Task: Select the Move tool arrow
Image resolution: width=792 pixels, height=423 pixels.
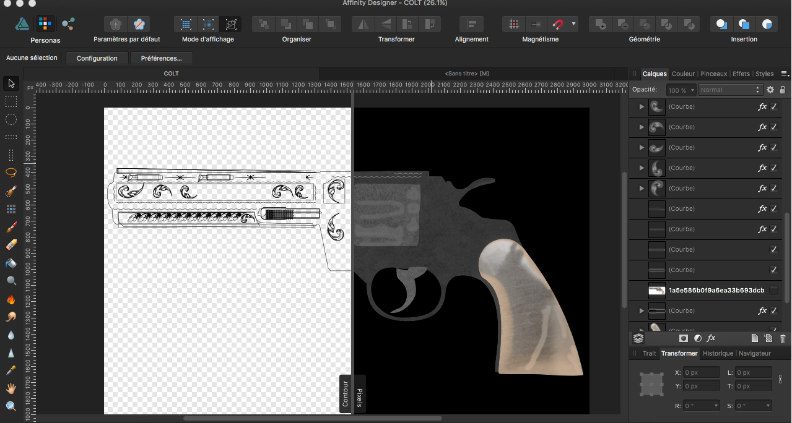Action: pos(11,83)
